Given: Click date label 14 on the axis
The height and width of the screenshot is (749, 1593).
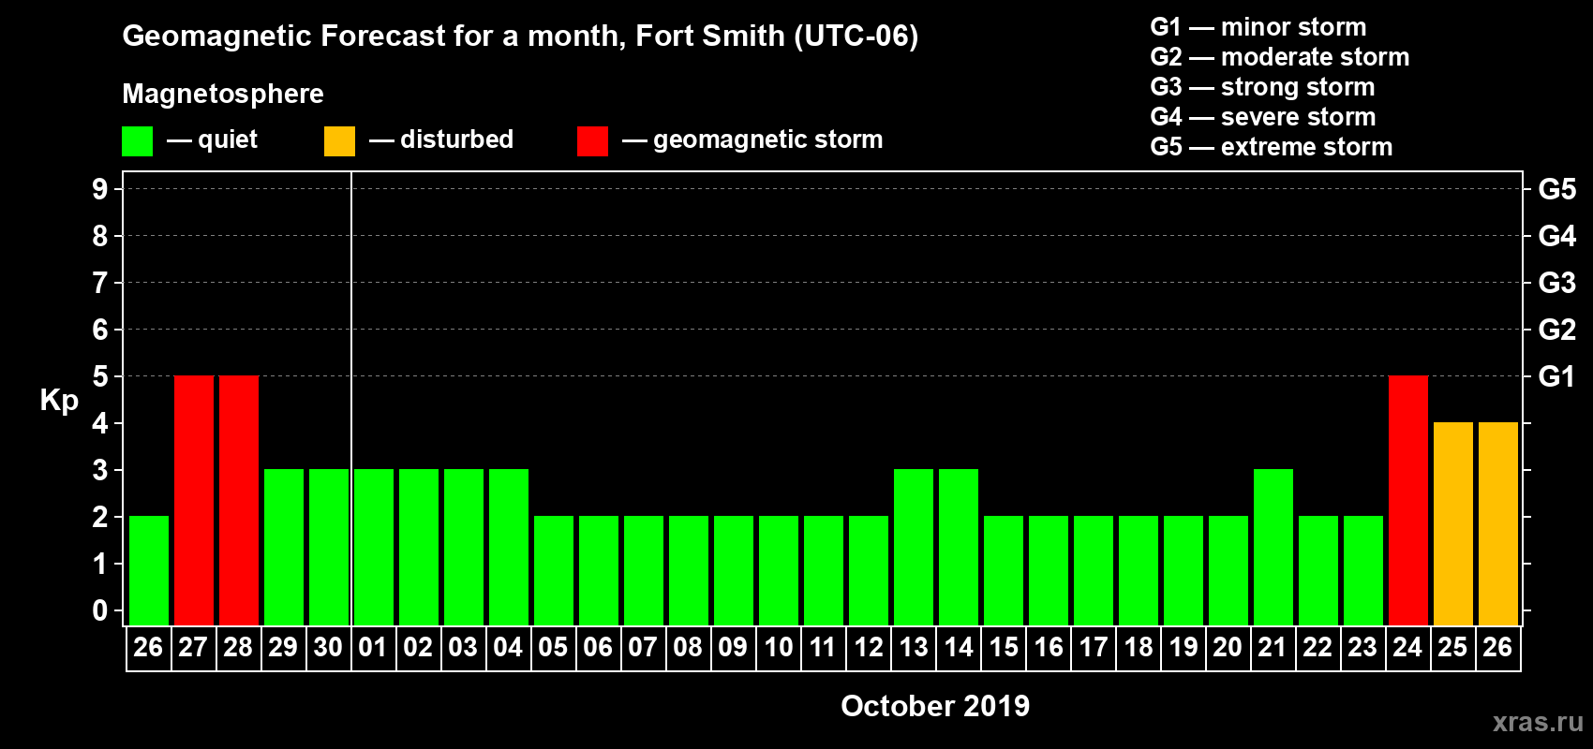Looking at the screenshot, I should pos(959,648).
